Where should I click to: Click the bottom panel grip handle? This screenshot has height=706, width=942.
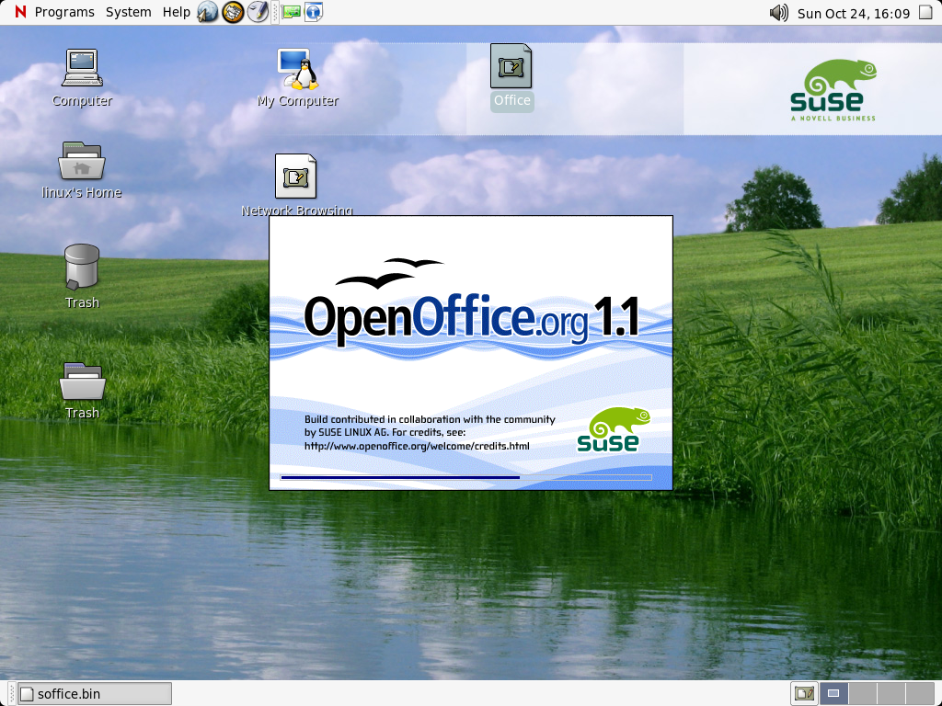click(11, 693)
